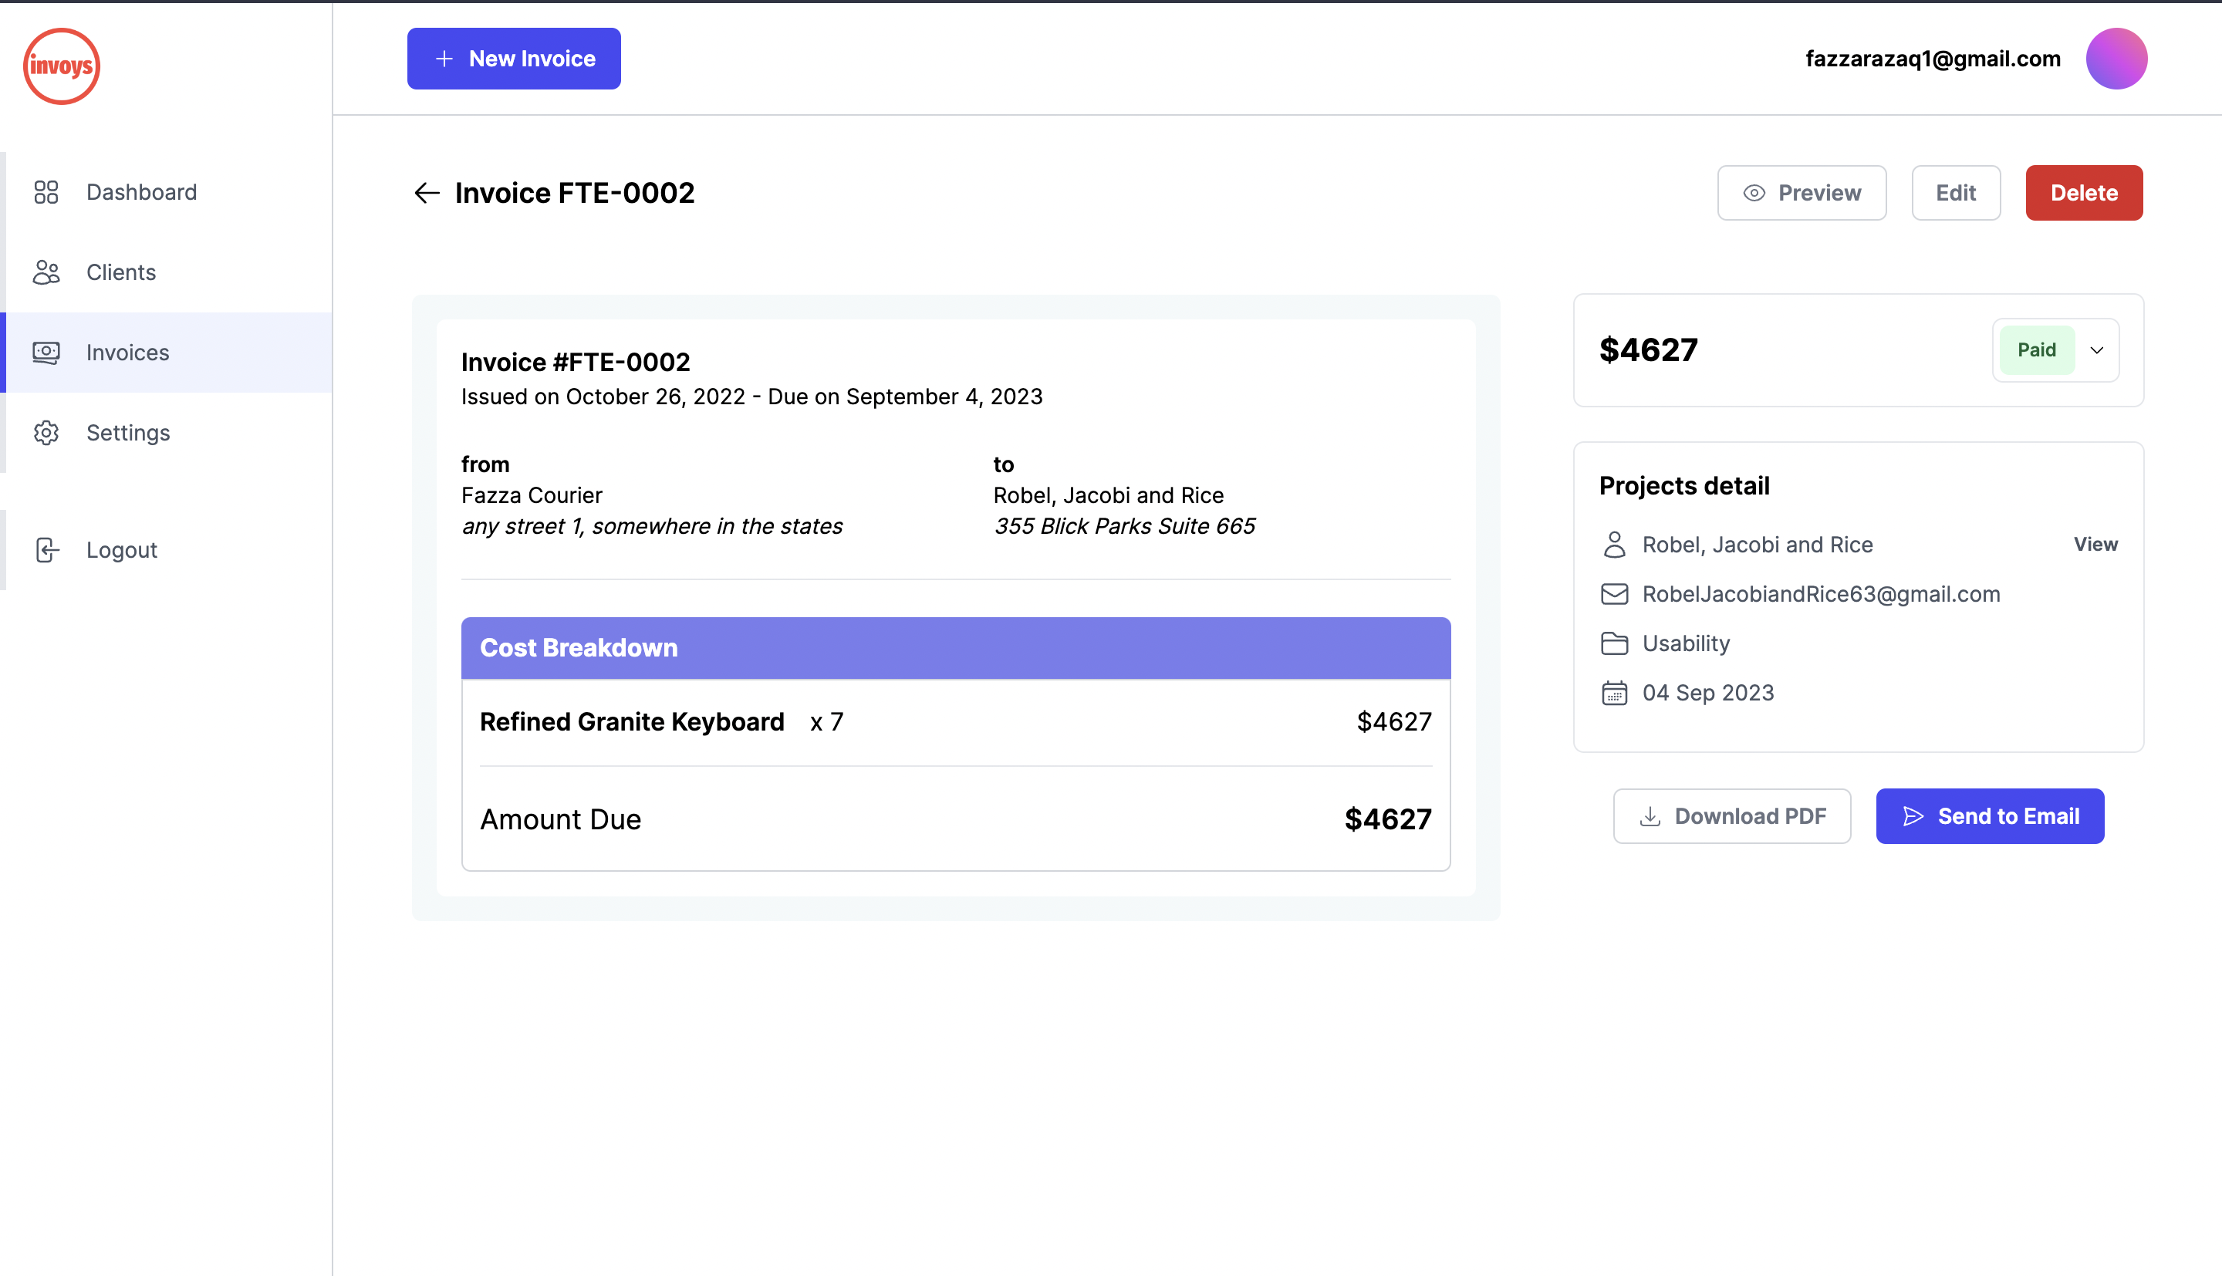Viewport: 2222px width, 1276px height.
Task: Click the Logout door icon
Action: (x=47, y=549)
